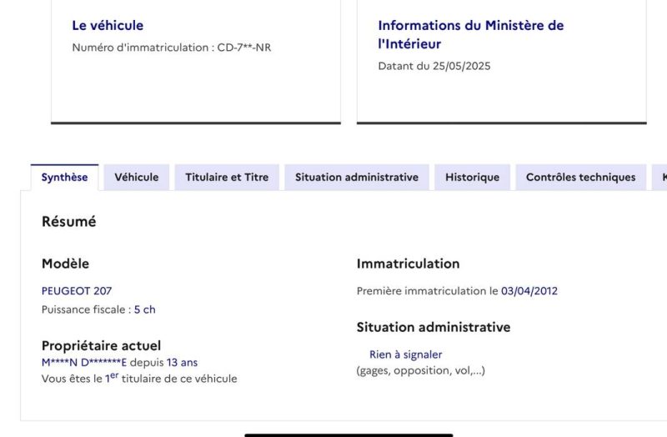The height and width of the screenshot is (437, 667).
Task: Switch to the Synthèse tab
Action: coord(64,177)
